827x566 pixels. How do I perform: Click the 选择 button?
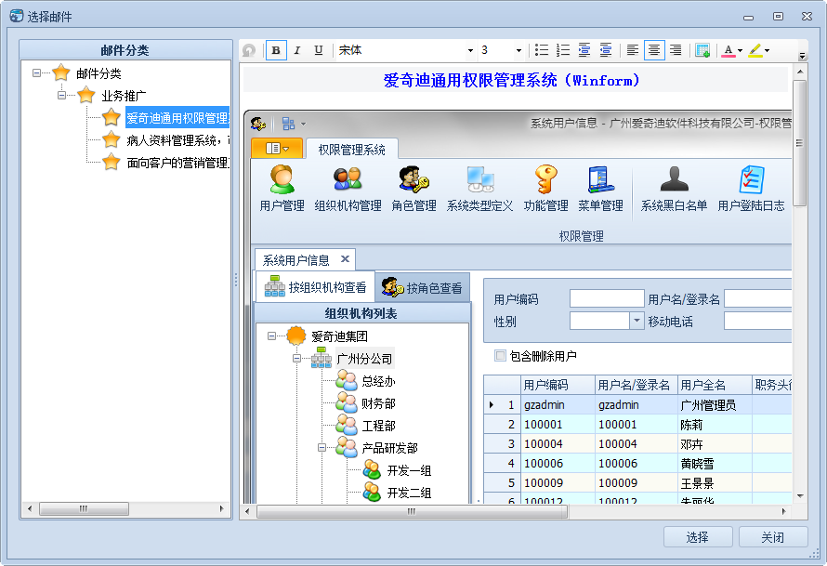point(698,537)
